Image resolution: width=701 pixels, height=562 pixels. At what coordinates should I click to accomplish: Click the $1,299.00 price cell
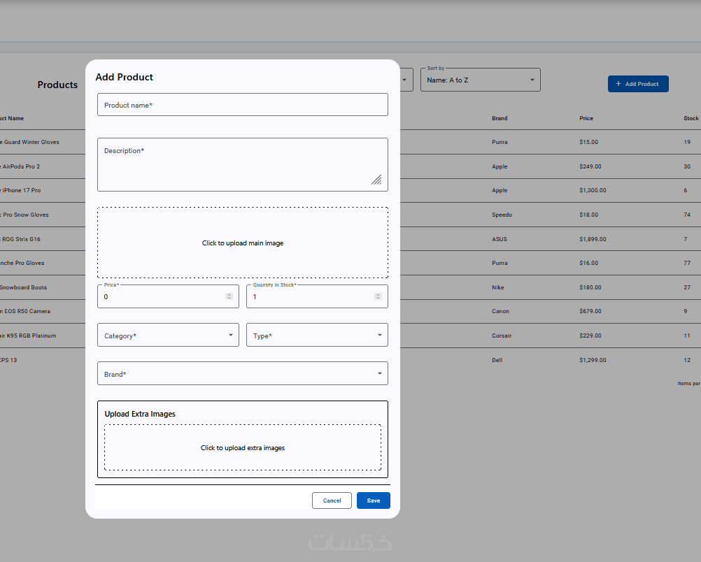coord(593,360)
